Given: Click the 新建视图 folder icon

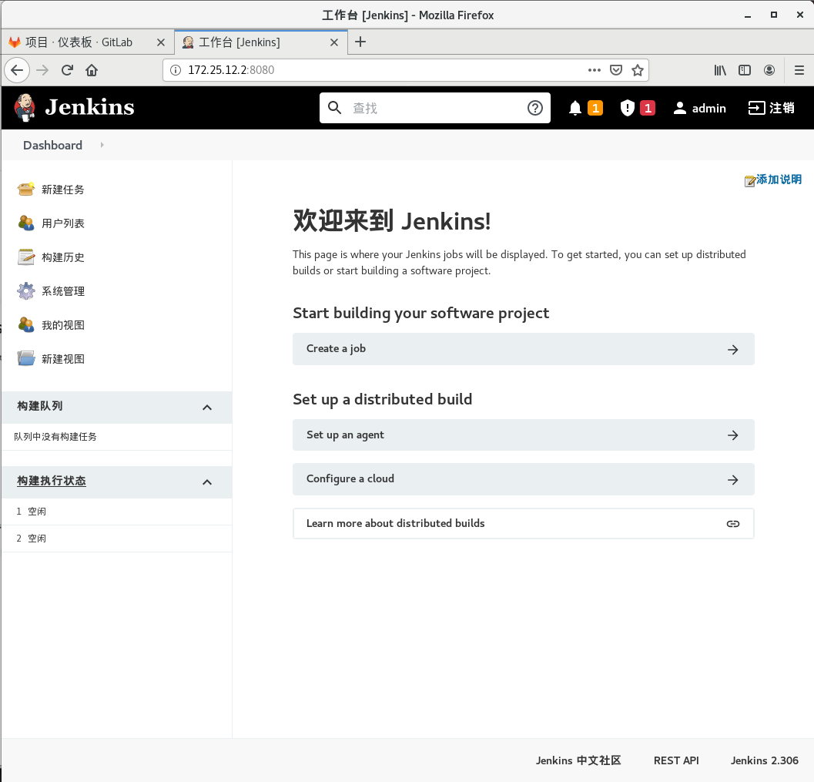Looking at the screenshot, I should [x=26, y=359].
